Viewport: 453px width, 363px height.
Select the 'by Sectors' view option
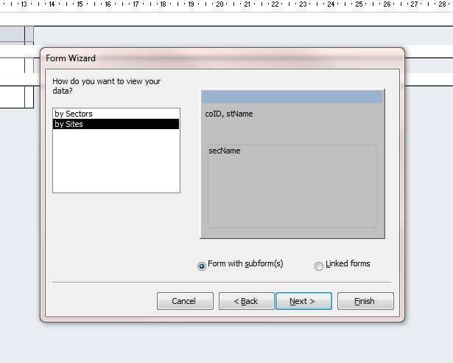pyautogui.click(x=116, y=114)
